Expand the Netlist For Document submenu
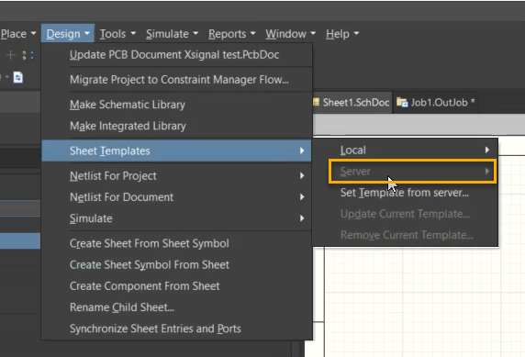This screenshot has width=525, height=357. tap(177, 197)
